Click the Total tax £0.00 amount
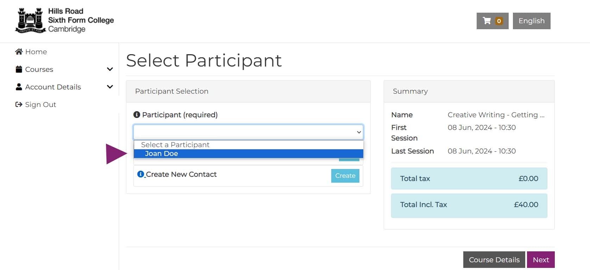Screen dimensions: 590x270 click(x=528, y=178)
